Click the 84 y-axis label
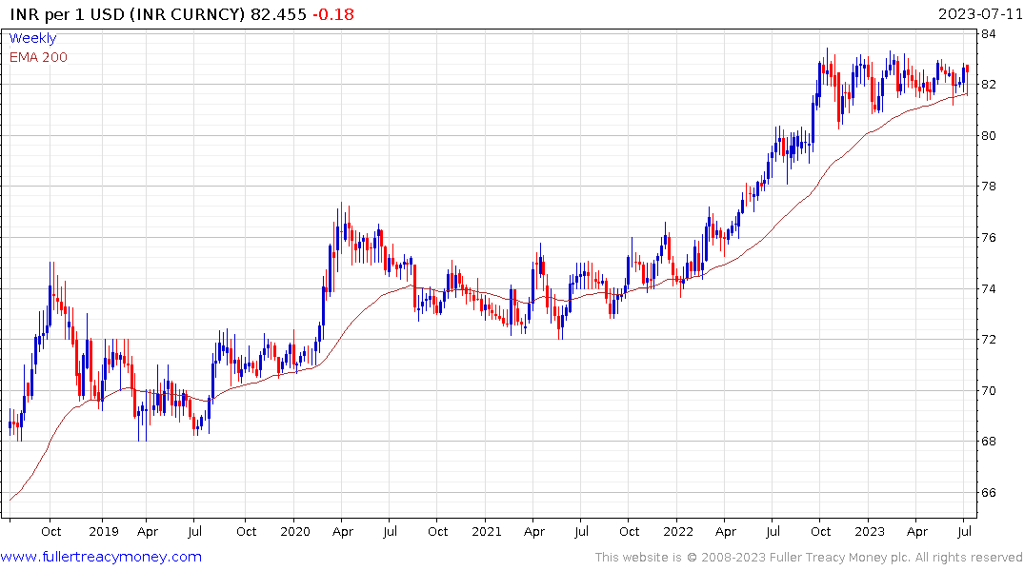The width and height of the screenshot is (1024, 571). pos(988,34)
